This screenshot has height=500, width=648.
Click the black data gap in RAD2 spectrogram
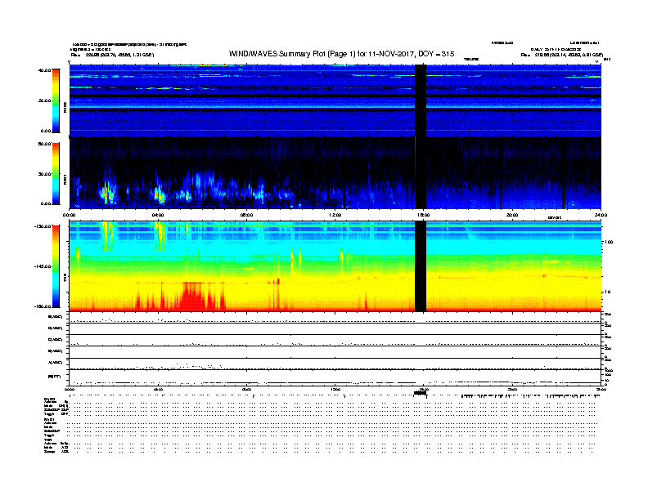click(421, 100)
